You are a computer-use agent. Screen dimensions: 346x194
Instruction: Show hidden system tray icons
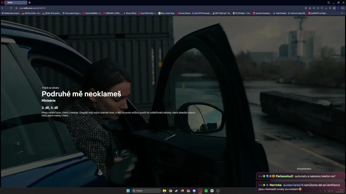(320, 191)
